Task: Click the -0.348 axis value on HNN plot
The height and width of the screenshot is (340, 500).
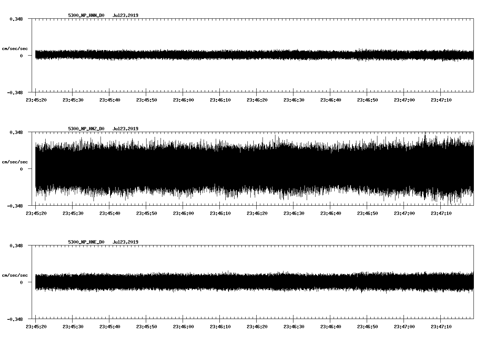Action: point(15,93)
